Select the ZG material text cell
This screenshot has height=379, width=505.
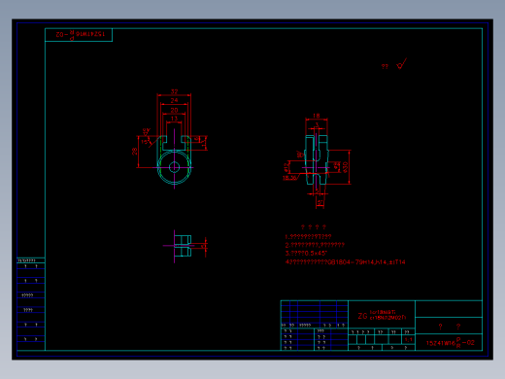[382, 315]
